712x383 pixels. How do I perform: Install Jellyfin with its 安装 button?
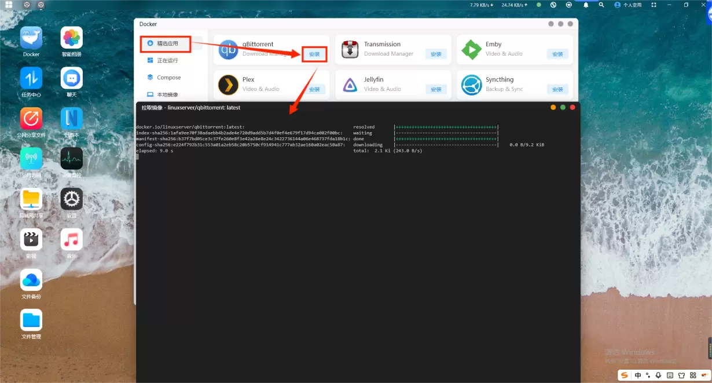(436, 89)
